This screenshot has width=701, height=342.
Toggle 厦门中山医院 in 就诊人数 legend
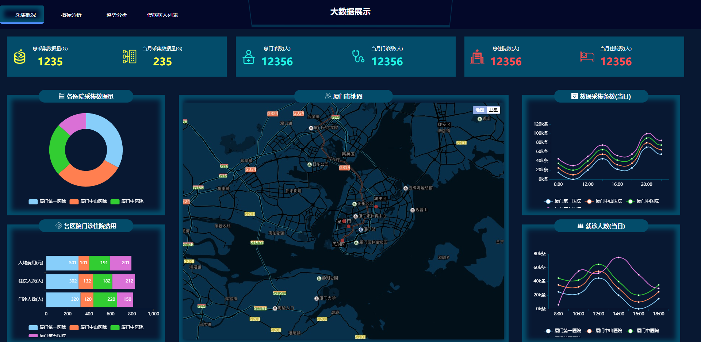(604, 331)
